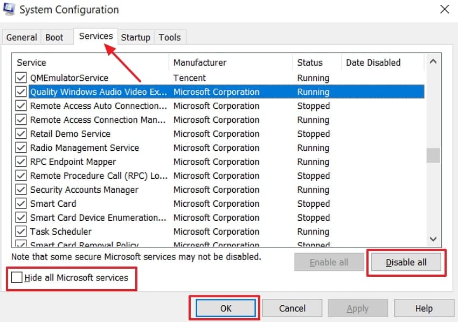Click the System Configuration window icon

[x=9, y=9]
